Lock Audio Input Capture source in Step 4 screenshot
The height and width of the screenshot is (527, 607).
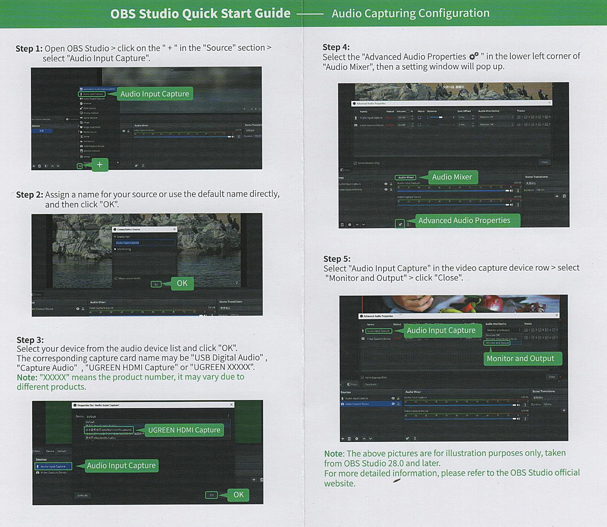click(391, 184)
